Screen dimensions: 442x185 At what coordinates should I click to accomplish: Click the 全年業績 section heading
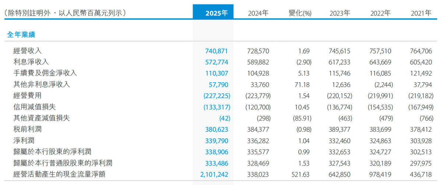[21, 35]
